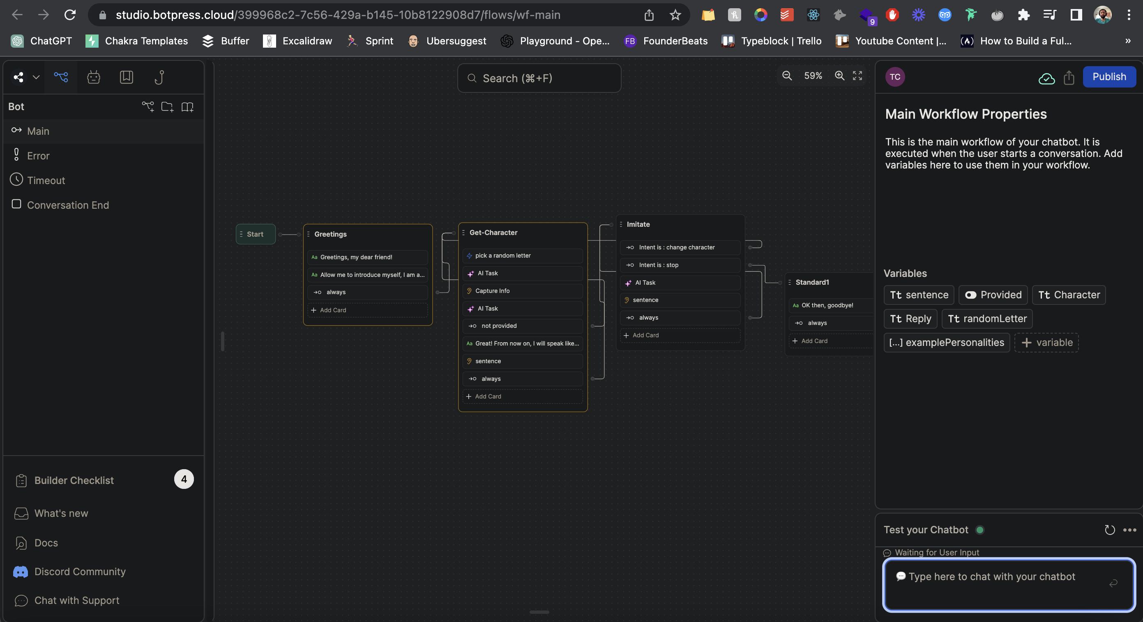Viewport: 1143px width, 622px height.
Task: Open the Chatbot agent panel via robot icon
Action: (93, 77)
